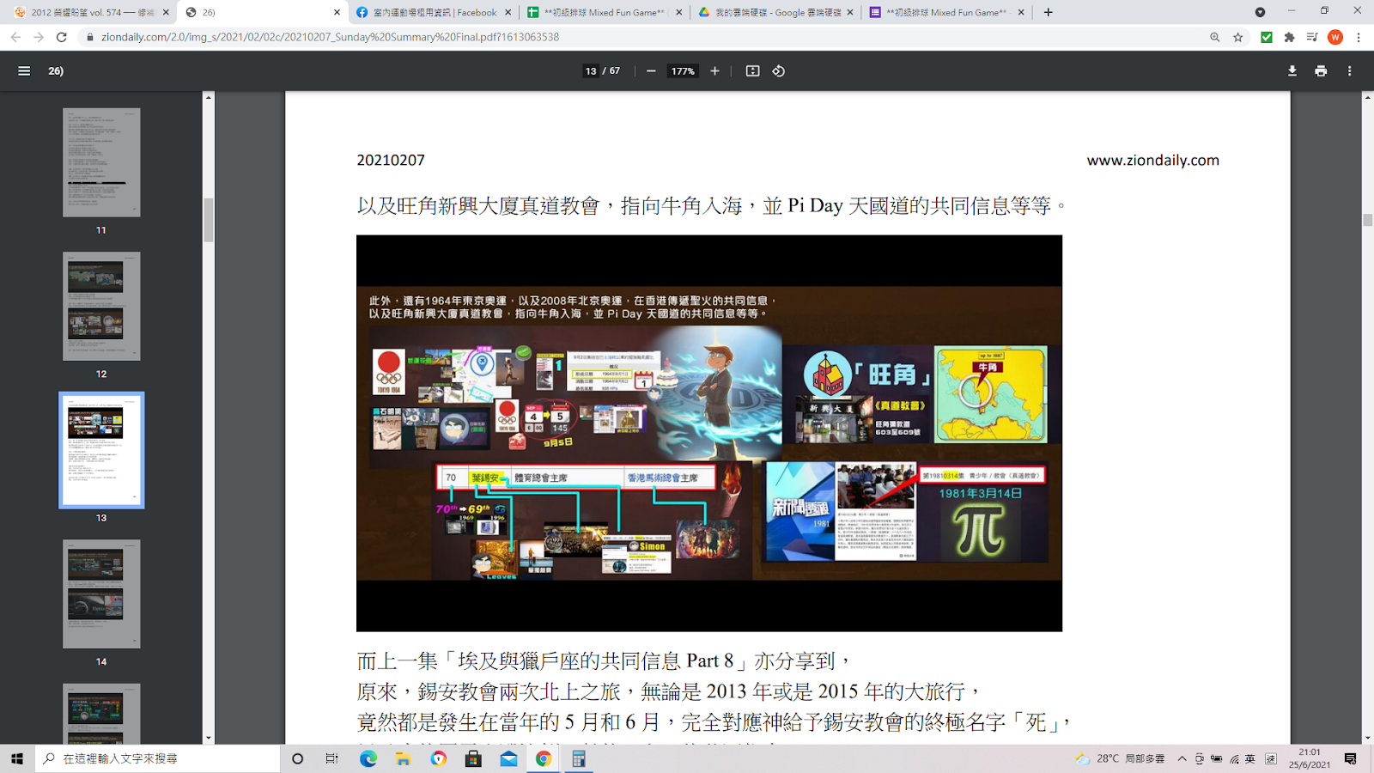Open the weather widget 28°C
The image size is (1374, 773).
(x=1120, y=758)
